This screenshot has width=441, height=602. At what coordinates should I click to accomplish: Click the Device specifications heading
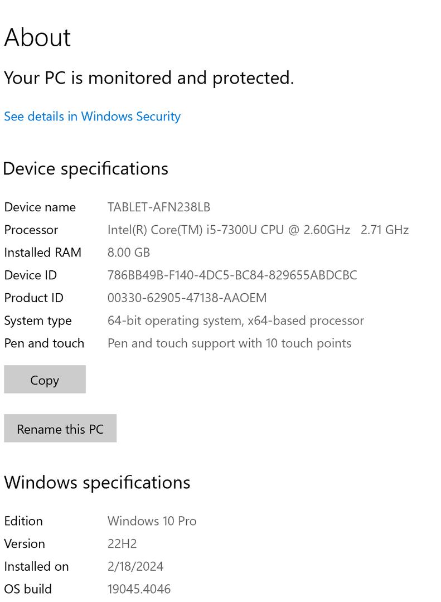[x=85, y=168]
